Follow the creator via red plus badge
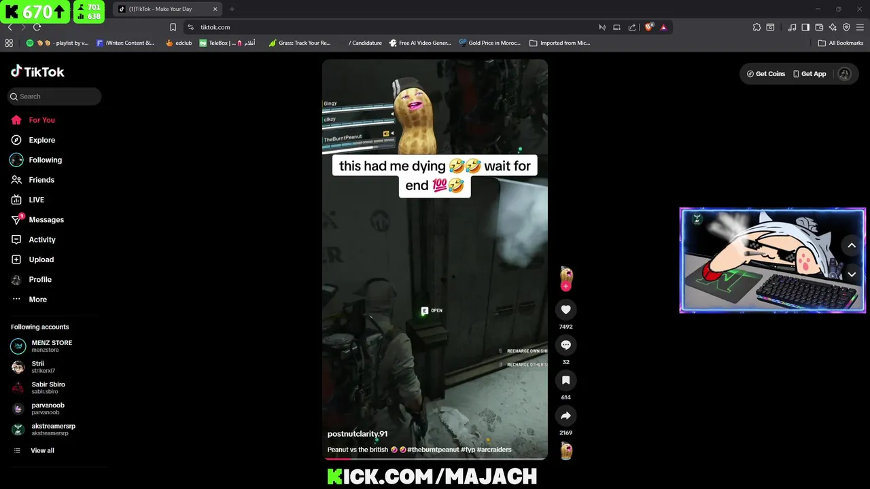The image size is (870, 489). pyautogui.click(x=565, y=286)
